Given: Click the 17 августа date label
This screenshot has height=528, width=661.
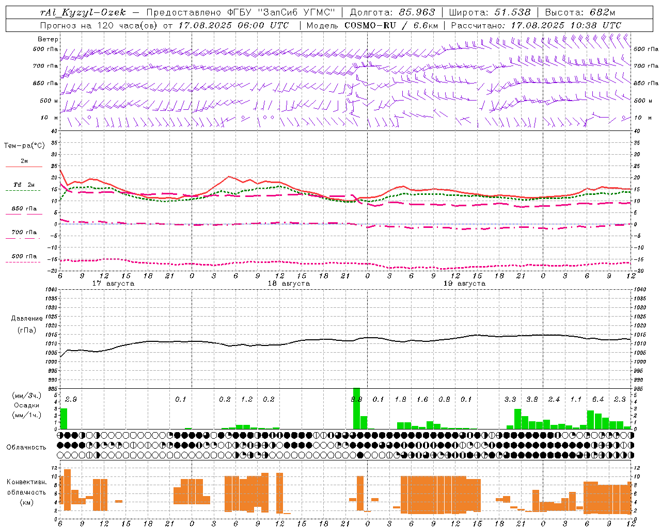Looking at the screenshot, I should 113,284.
